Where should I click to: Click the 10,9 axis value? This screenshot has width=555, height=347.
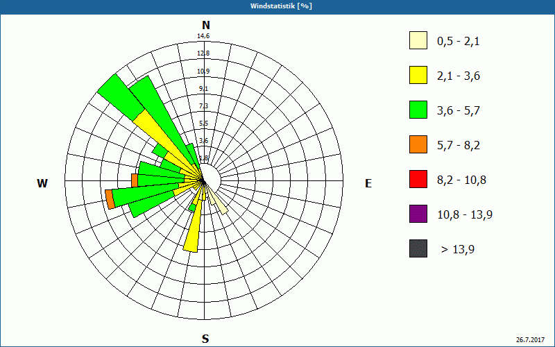pos(203,71)
